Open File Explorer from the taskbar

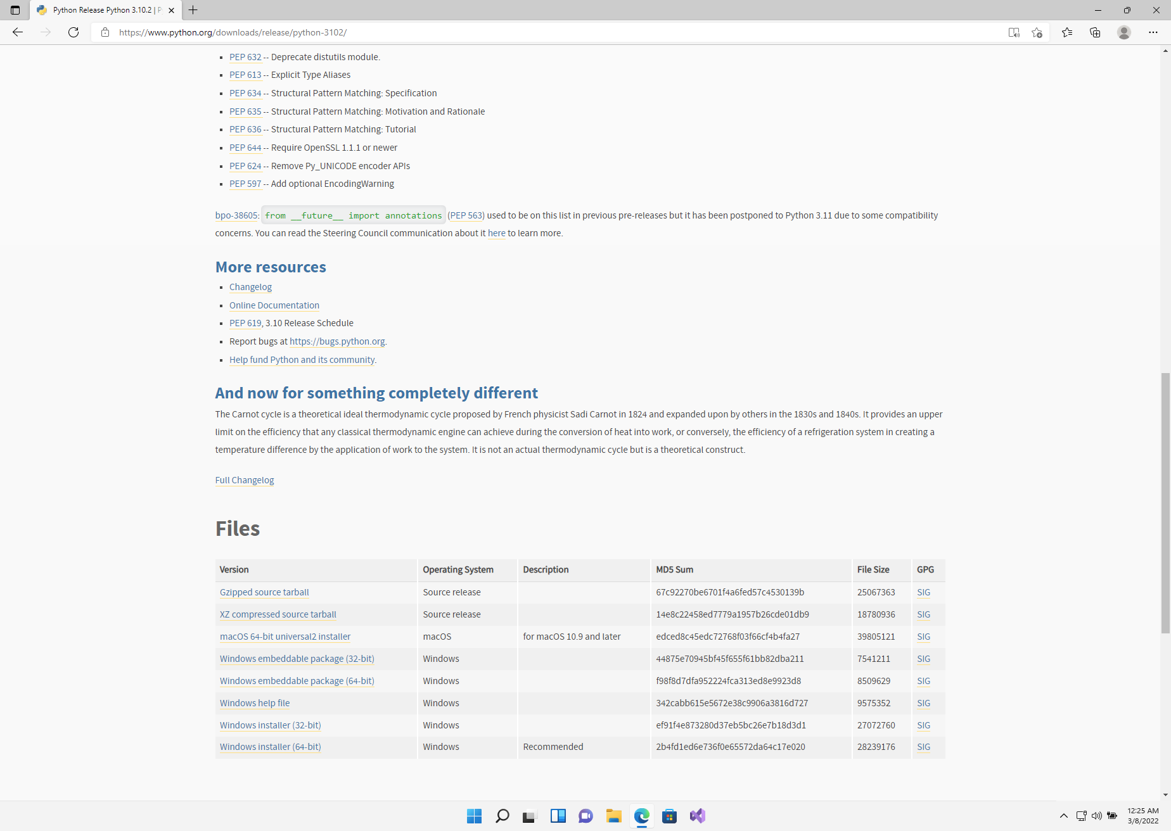pos(613,816)
